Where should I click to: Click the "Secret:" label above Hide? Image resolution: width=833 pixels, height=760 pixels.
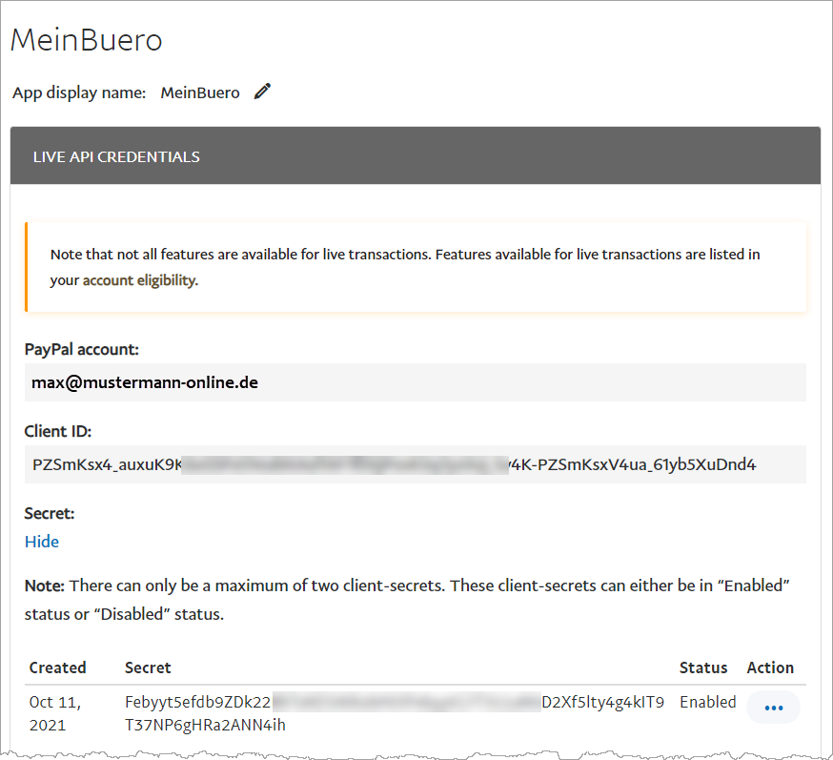pos(50,513)
